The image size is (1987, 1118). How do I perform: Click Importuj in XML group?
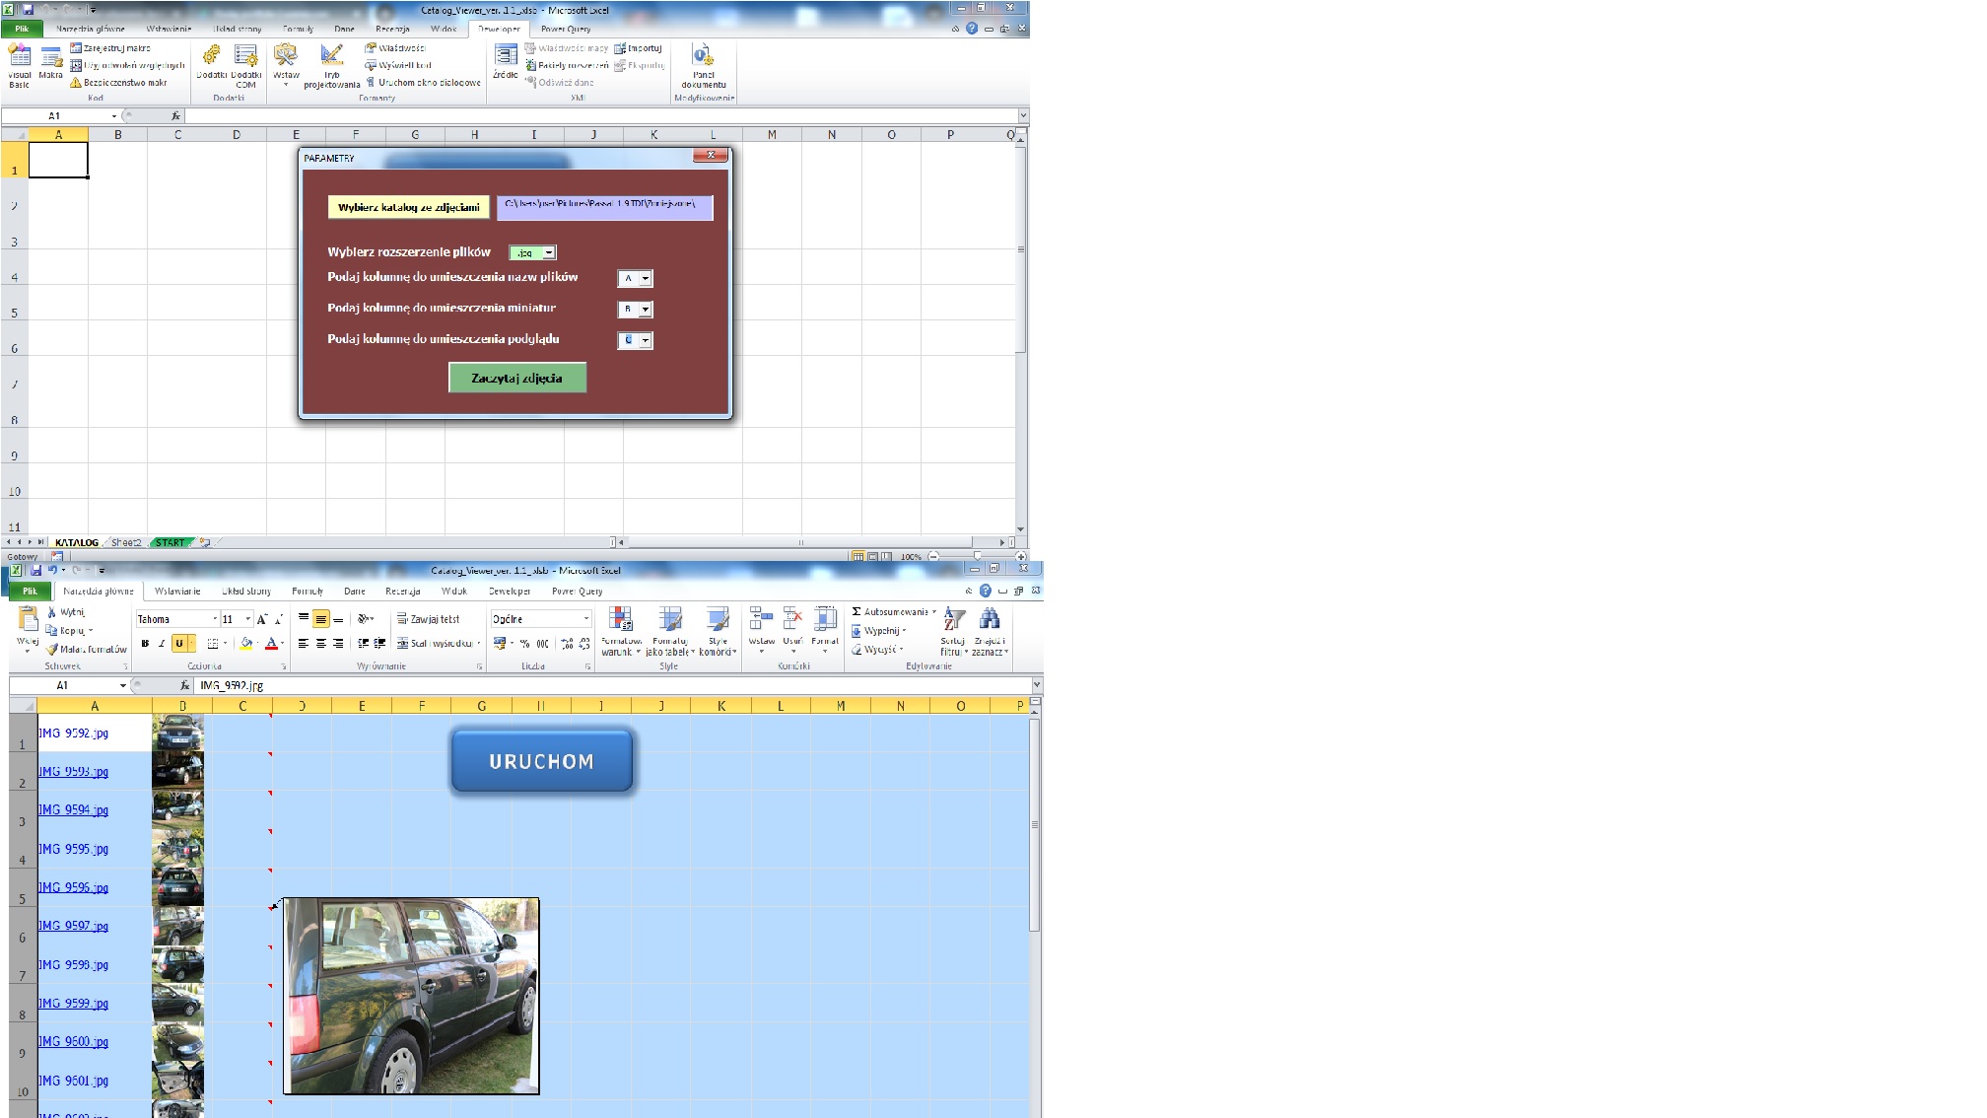pos(638,48)
